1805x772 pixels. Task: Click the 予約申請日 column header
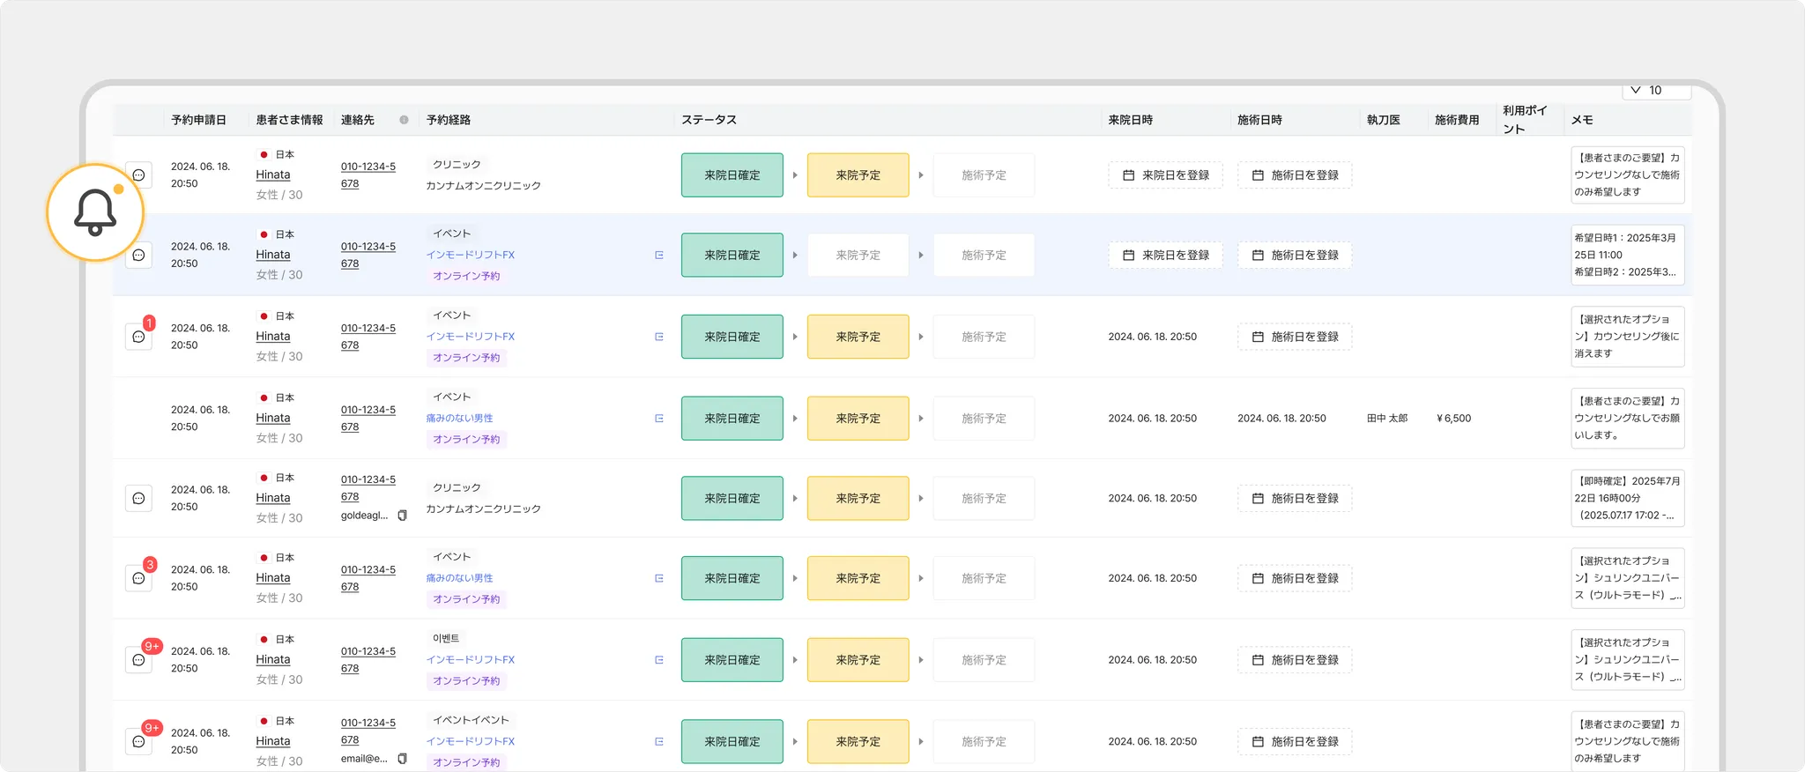tap(198, 120)
